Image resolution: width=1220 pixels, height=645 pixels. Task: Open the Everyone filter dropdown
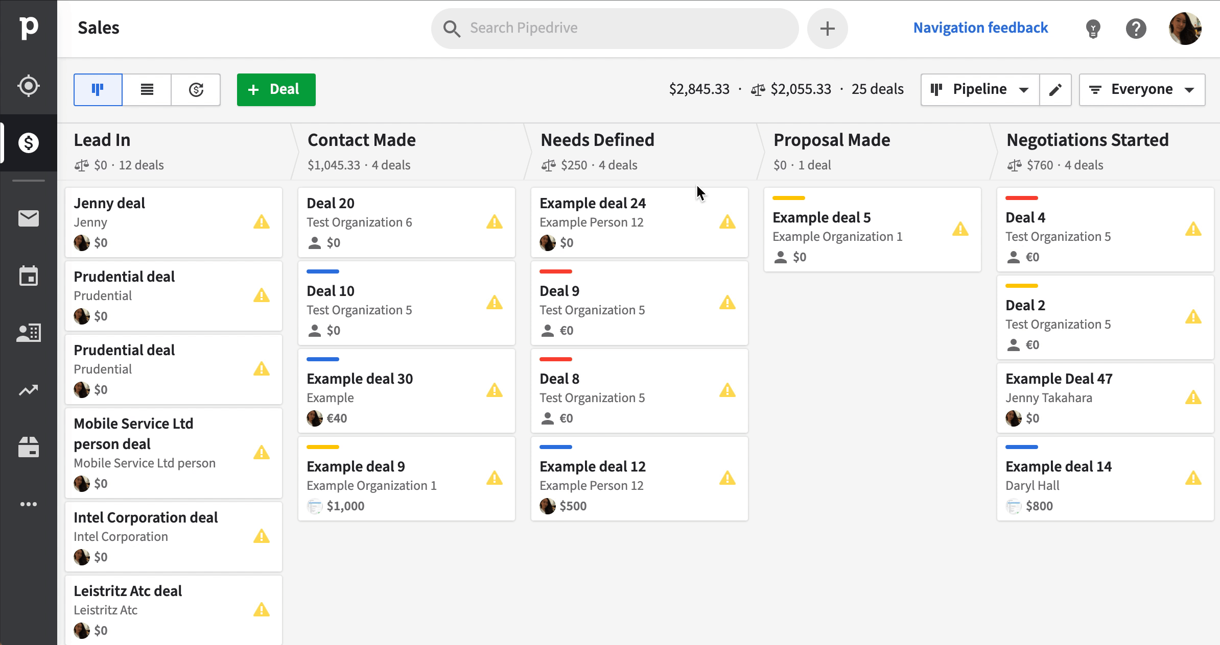click(x=1142, y=90)
